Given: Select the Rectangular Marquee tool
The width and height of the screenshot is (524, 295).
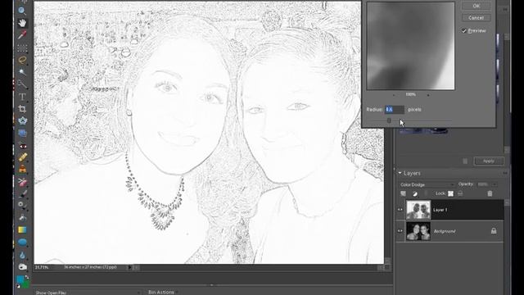Looking at the screenshot, I should pyautogui.click(x=22, y=48).
